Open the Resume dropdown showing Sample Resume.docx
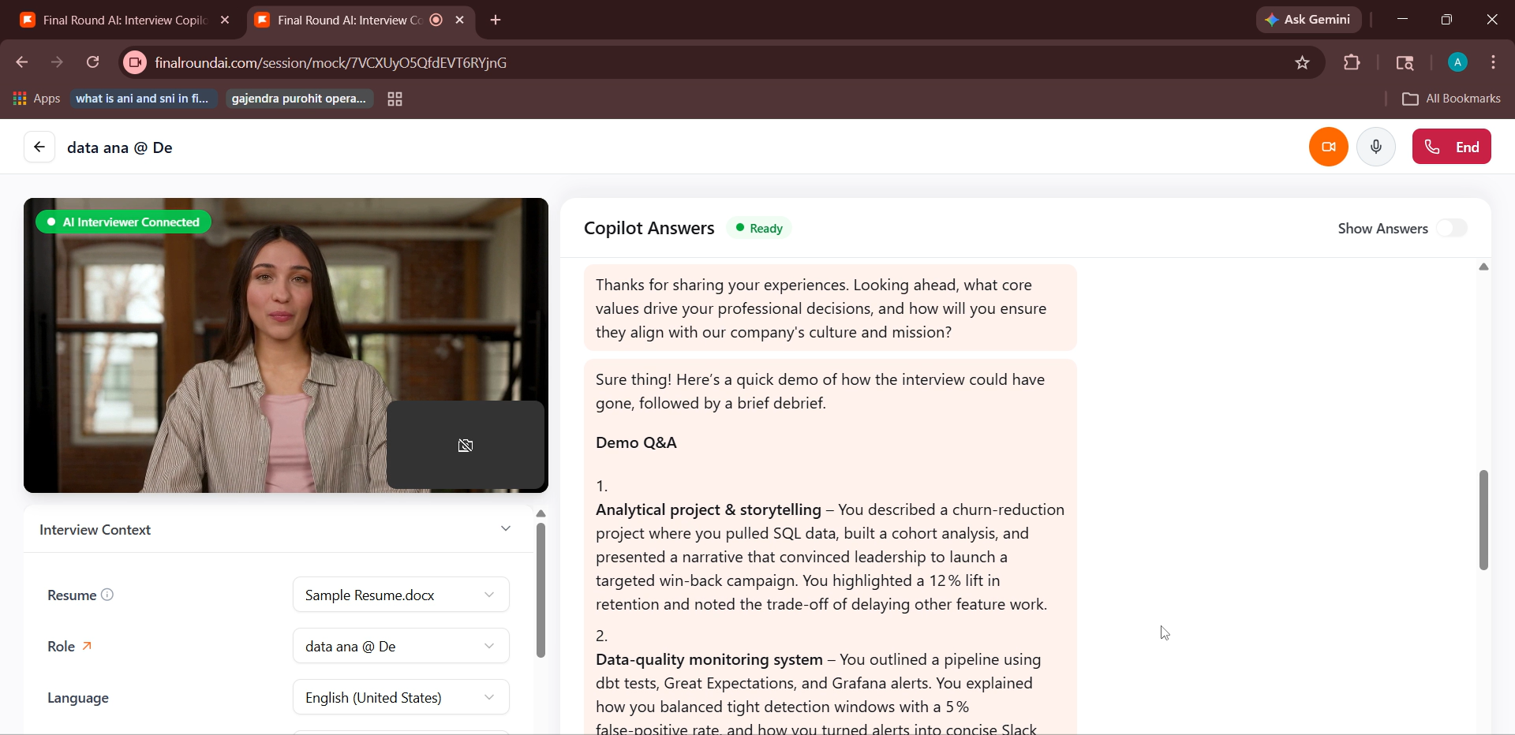Screen dimensions: 1515x735 (401, 595)
